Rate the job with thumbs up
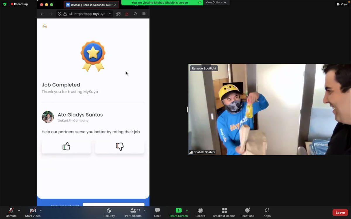 (66, 146)
